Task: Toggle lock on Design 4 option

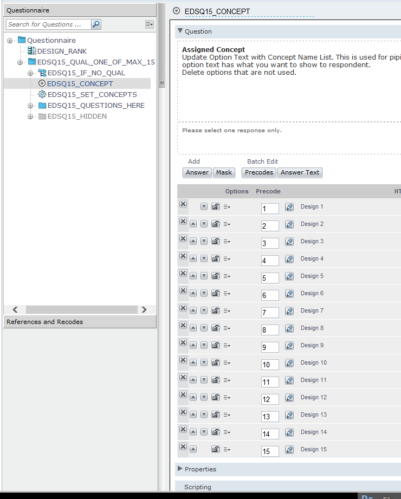Action: tap(216, 259)
